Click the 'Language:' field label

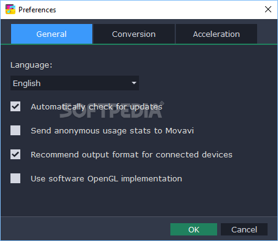click(x=31, y=65)
